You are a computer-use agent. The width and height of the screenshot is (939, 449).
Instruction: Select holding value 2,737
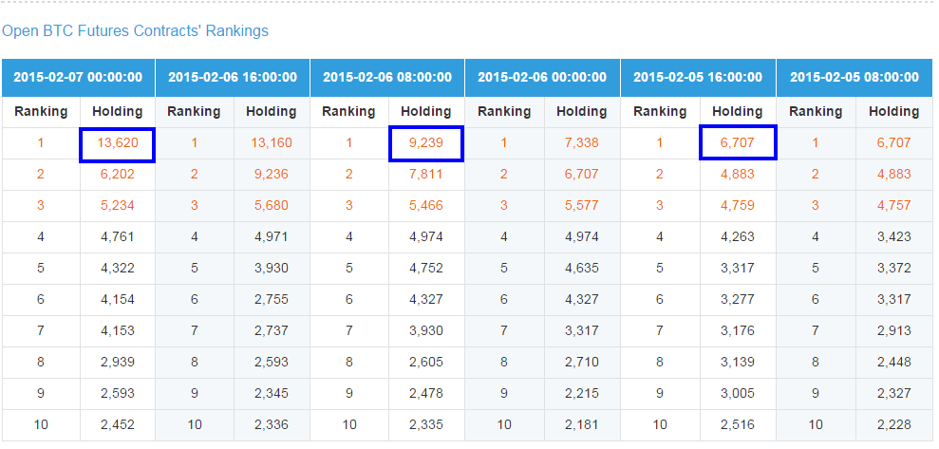(272, 331)
